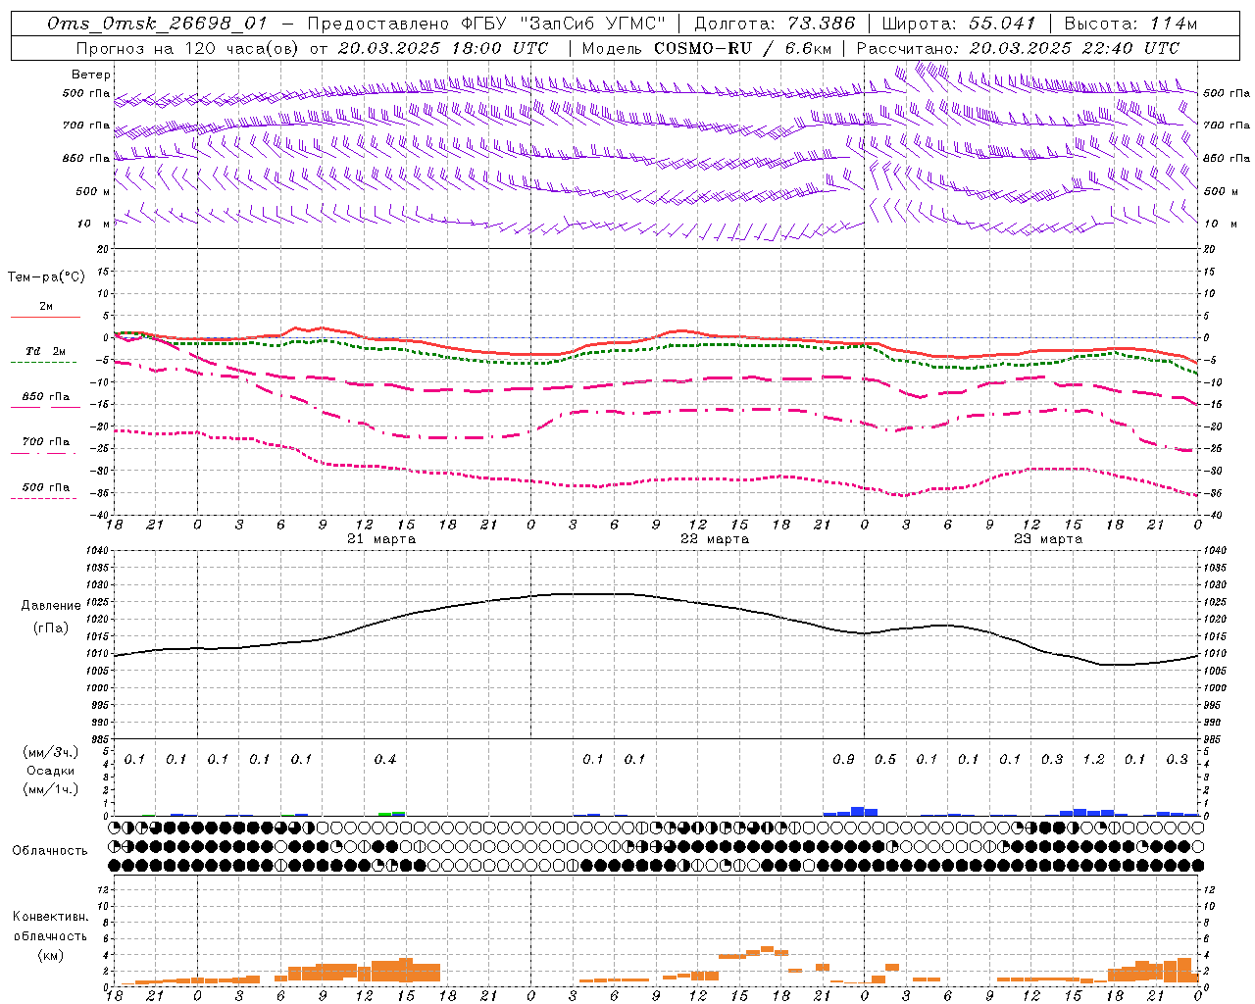
Task: Click the elevation value Высота: 114м
Action: coord(1130,24)
